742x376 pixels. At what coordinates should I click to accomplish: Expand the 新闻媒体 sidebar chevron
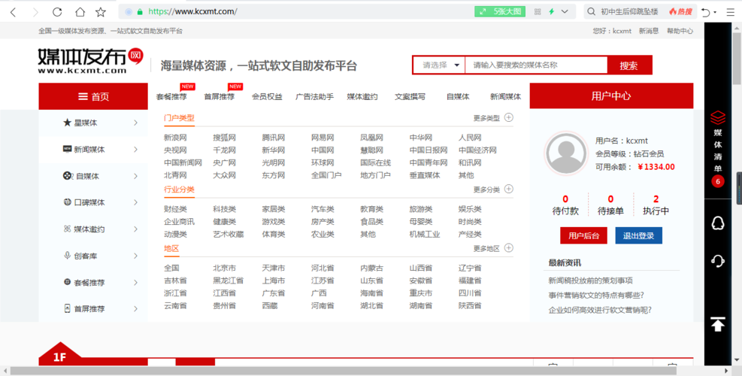click(135, 149)
